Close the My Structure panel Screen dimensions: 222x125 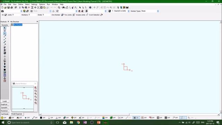pyautogui.click(x=37, y=22)
